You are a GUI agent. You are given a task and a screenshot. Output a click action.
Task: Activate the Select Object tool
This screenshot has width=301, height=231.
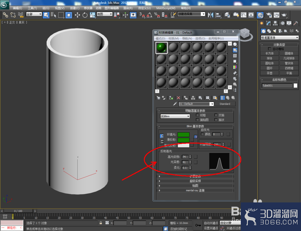point(46,15)
